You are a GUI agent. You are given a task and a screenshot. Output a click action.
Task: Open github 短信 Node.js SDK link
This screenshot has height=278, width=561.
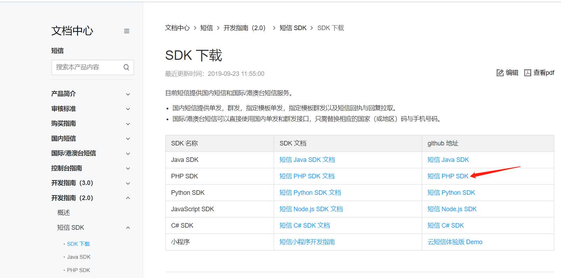pyautogui.click(x=452, y=209)
